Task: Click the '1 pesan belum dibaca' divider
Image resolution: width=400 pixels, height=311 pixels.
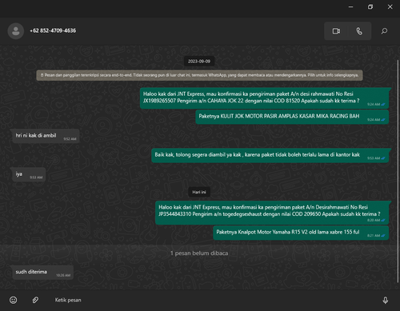Action: (x=199, y=253)
